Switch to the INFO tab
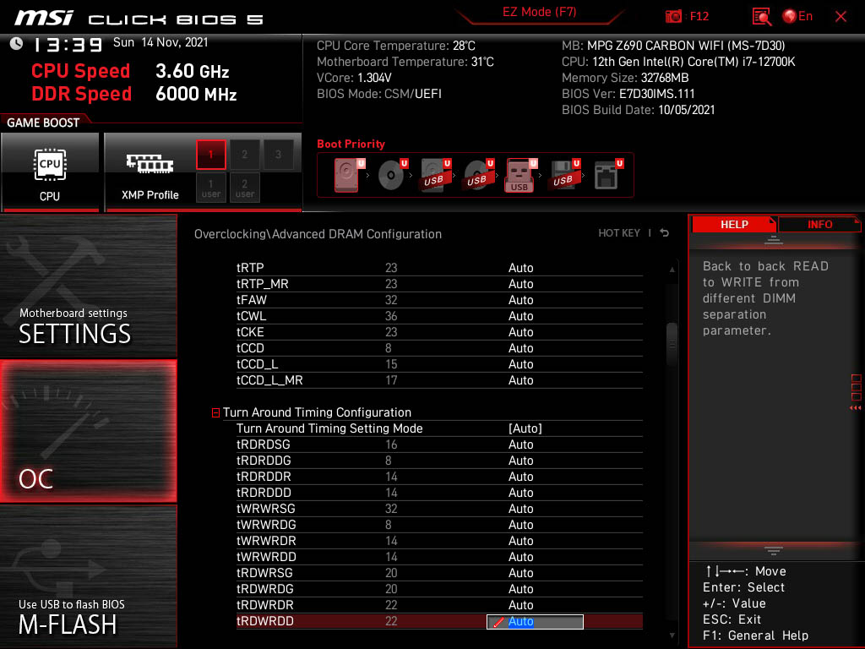865x649 pixels. click(819, 224)
